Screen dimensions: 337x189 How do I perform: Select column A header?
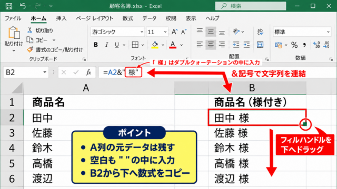99,88
